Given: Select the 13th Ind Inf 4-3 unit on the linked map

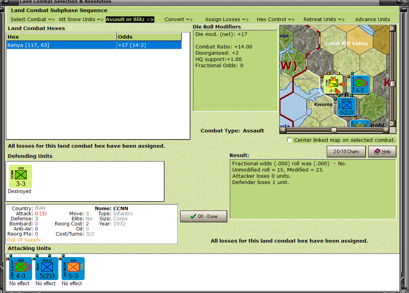Looking at the screenshot, I should [359, 84].
